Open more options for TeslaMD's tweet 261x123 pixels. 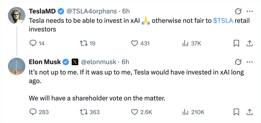(250, 11)
